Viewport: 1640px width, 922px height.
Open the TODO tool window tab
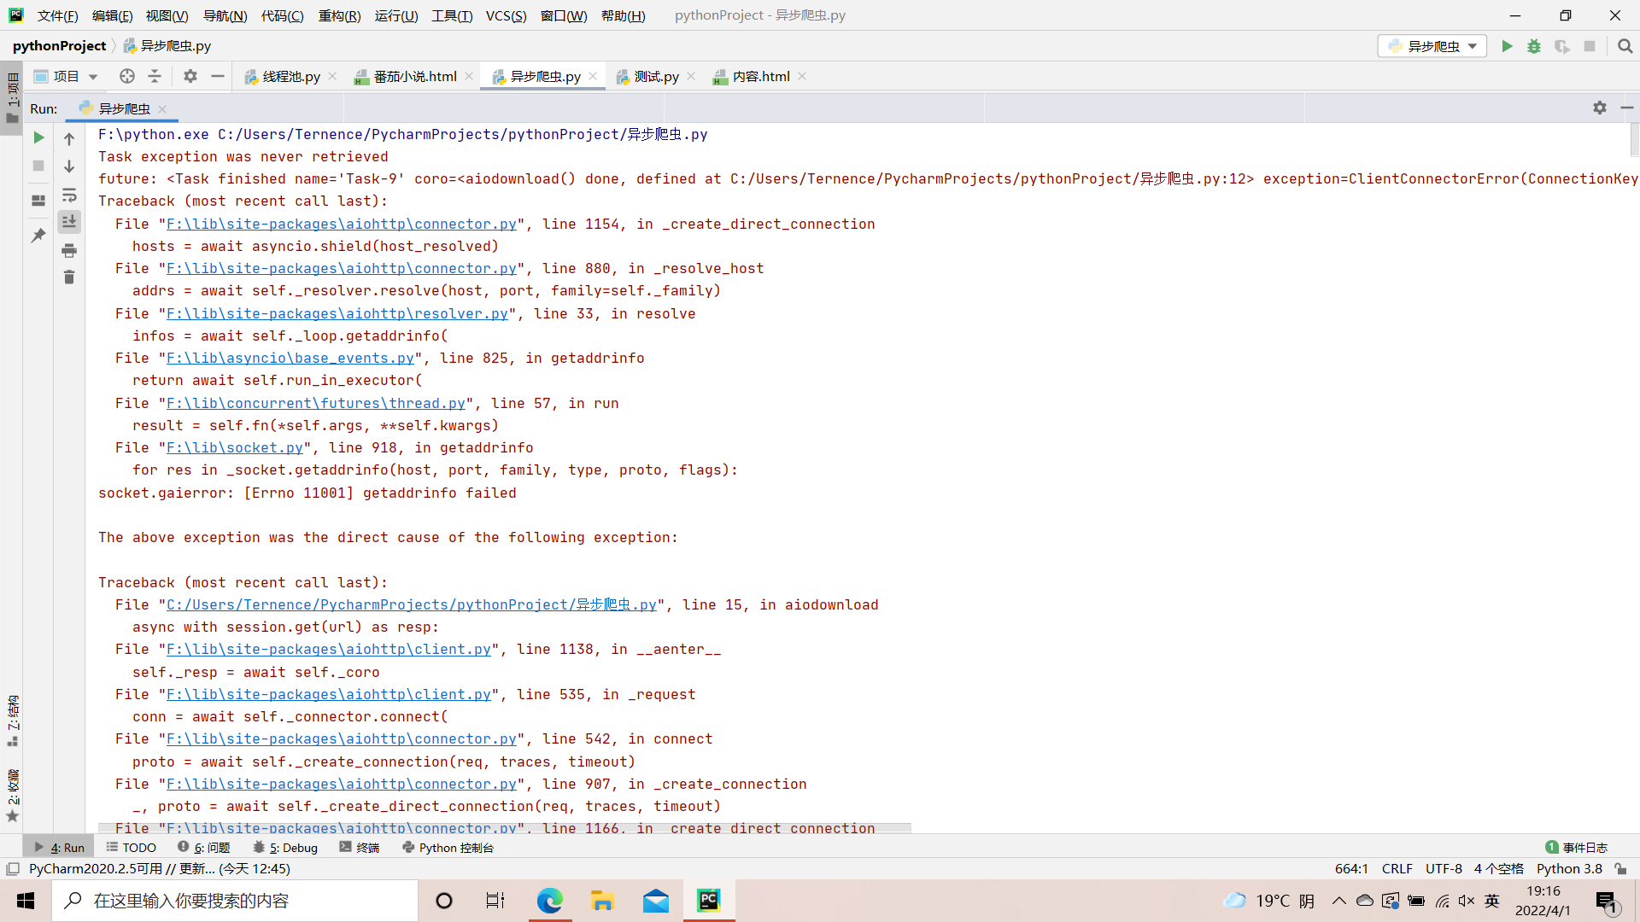point(132,848)
